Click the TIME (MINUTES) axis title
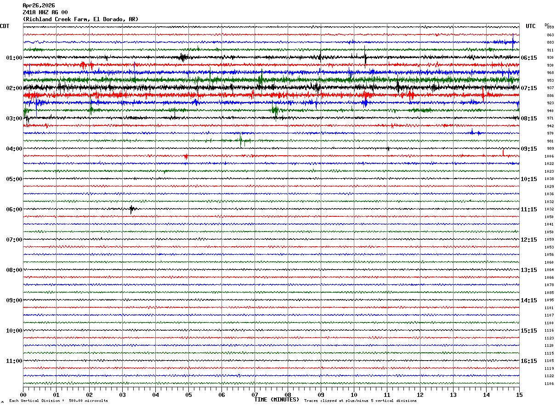 [x=277, y=400]
